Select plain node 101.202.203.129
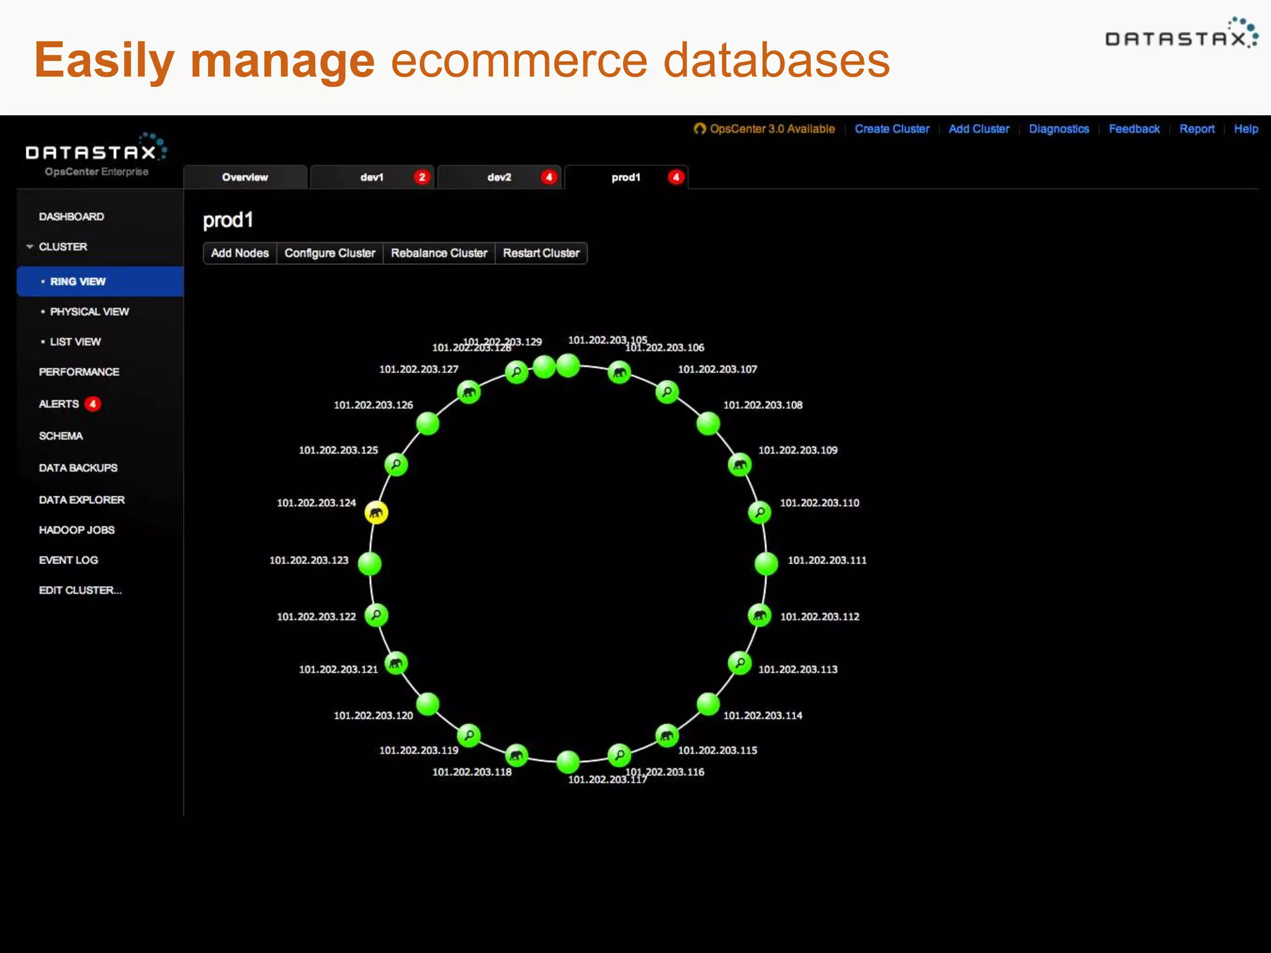 tap(544, 367)
